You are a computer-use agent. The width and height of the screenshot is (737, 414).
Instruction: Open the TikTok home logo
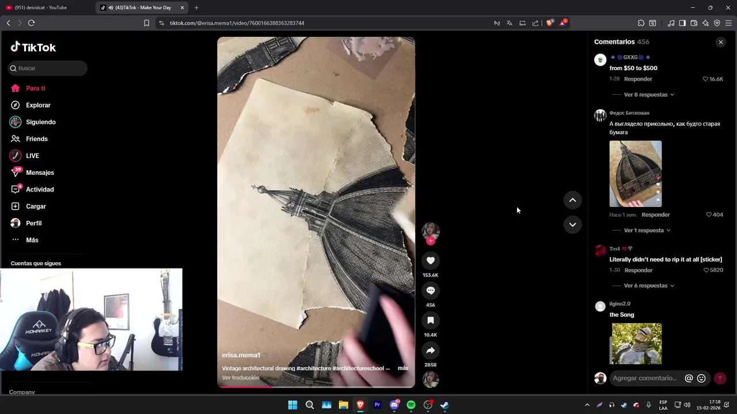coord(33,47)
